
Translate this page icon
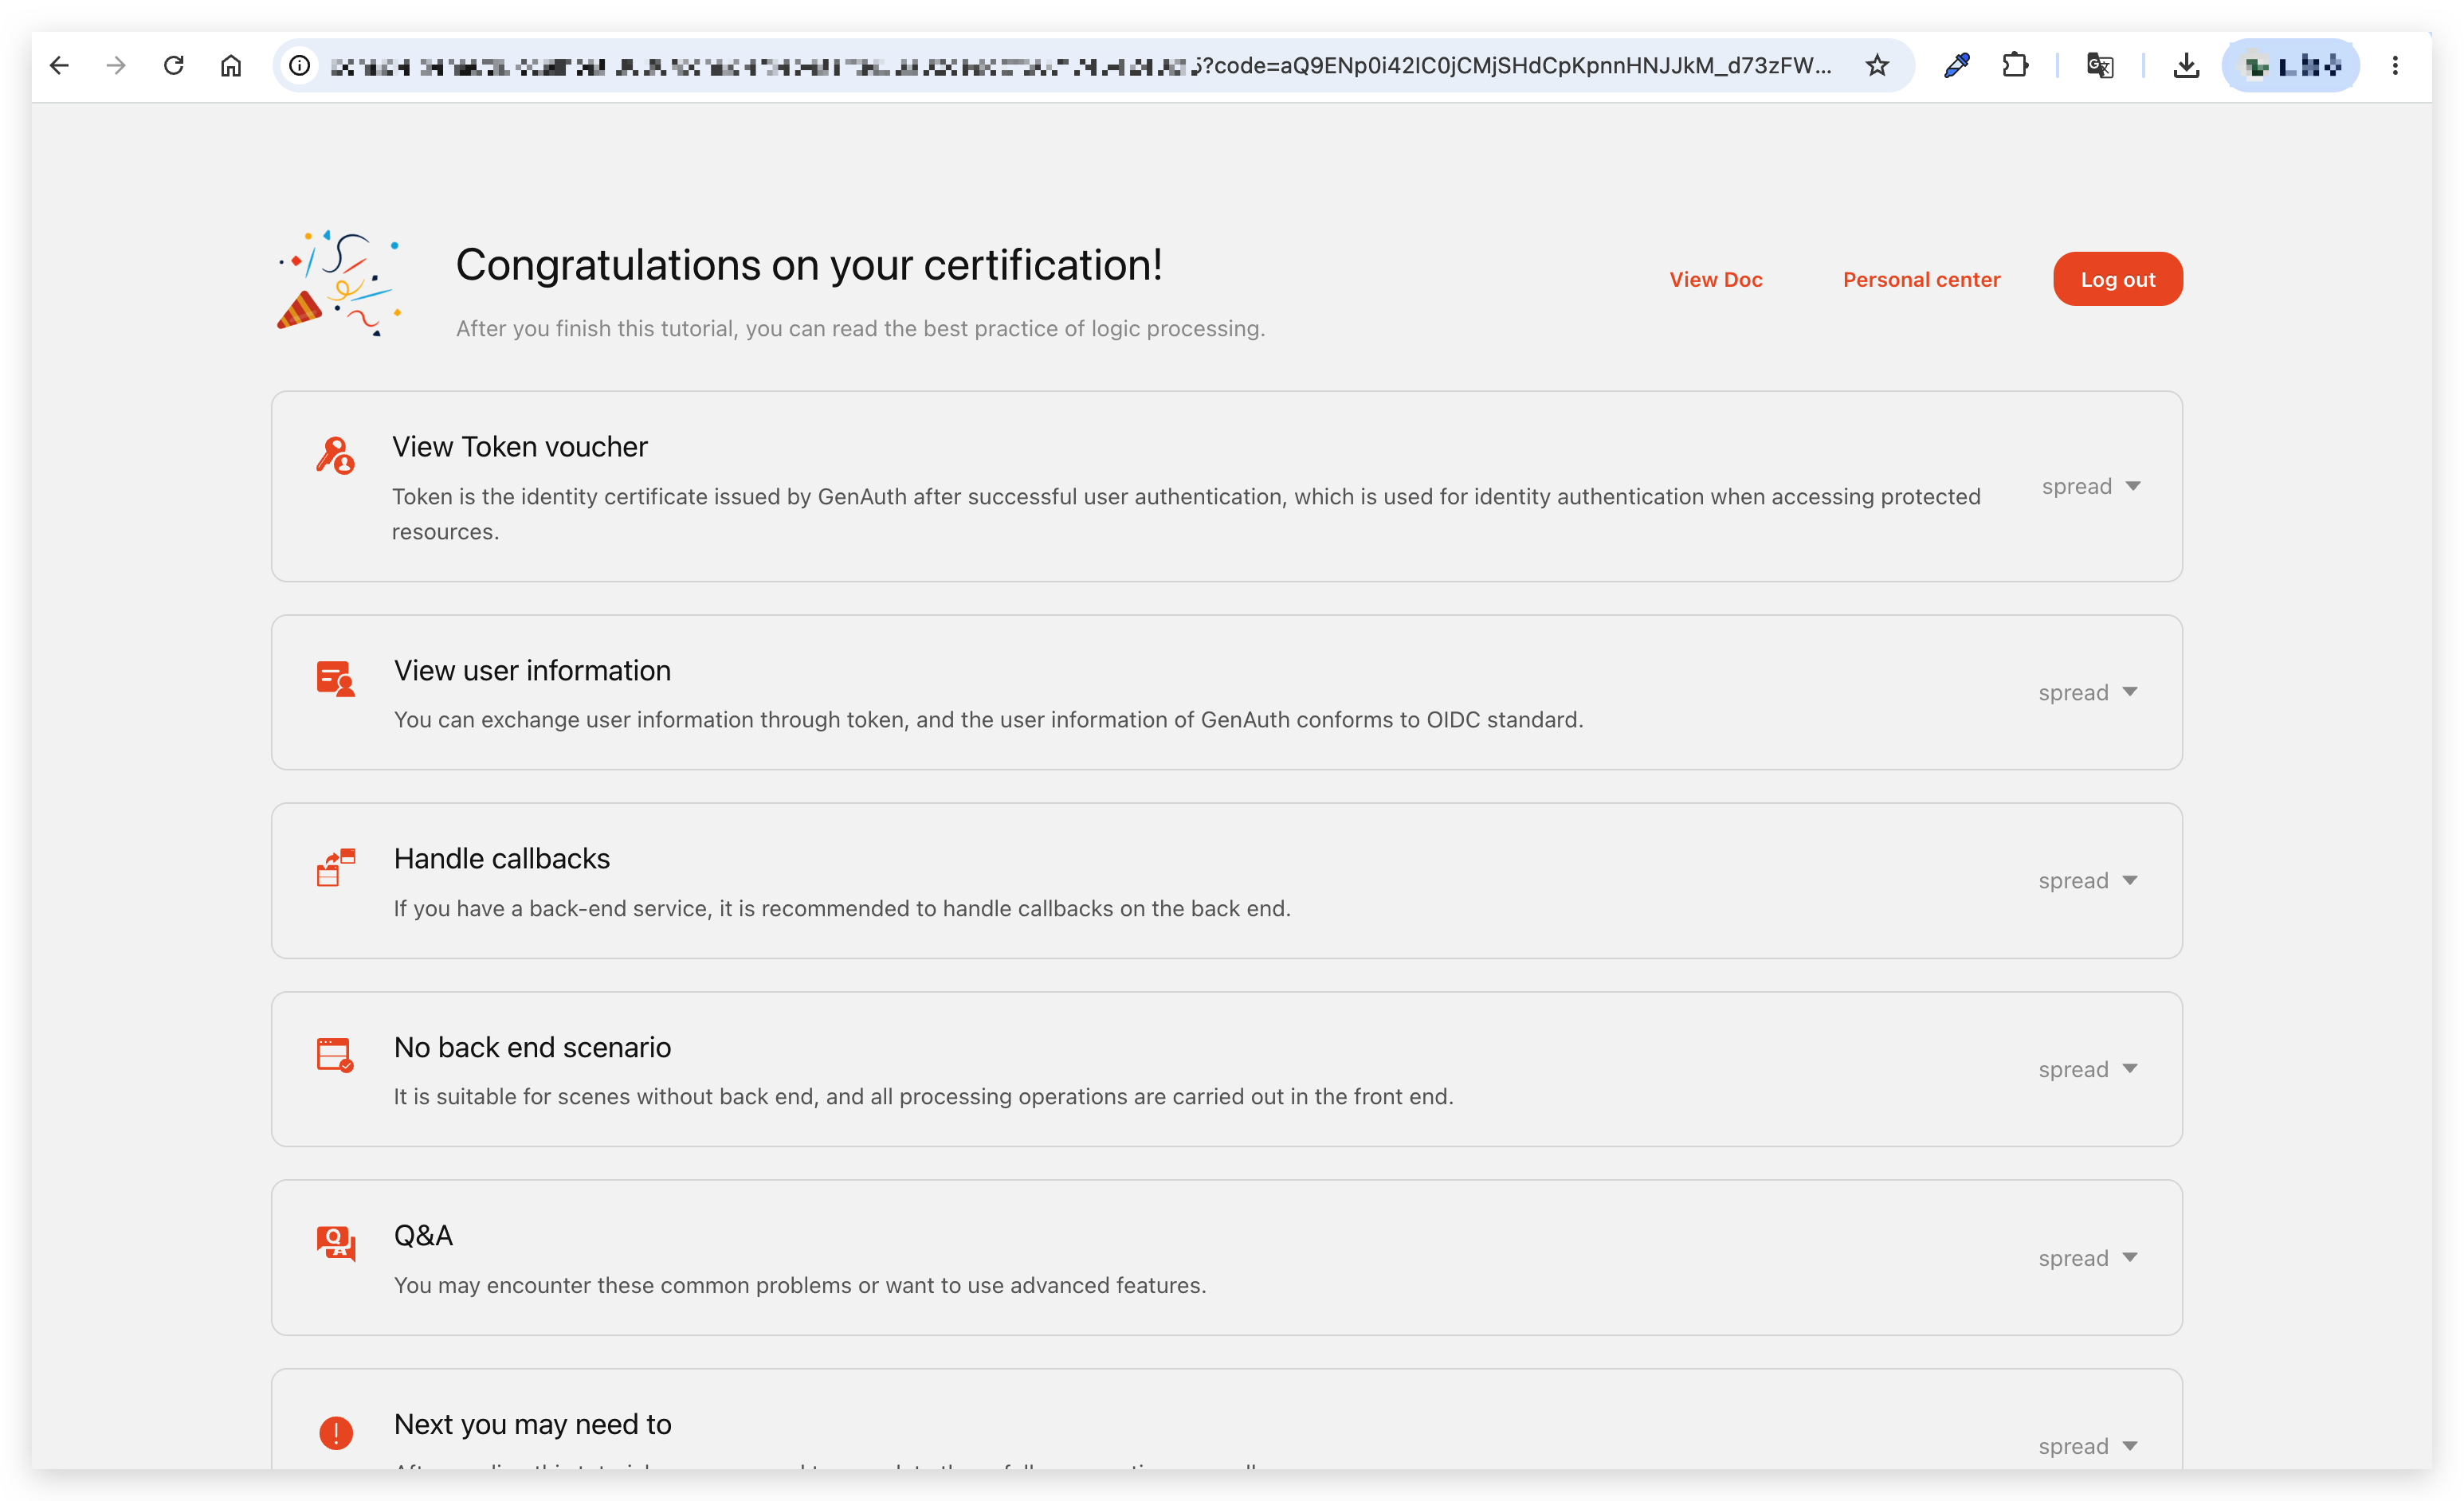(2100, 66)
